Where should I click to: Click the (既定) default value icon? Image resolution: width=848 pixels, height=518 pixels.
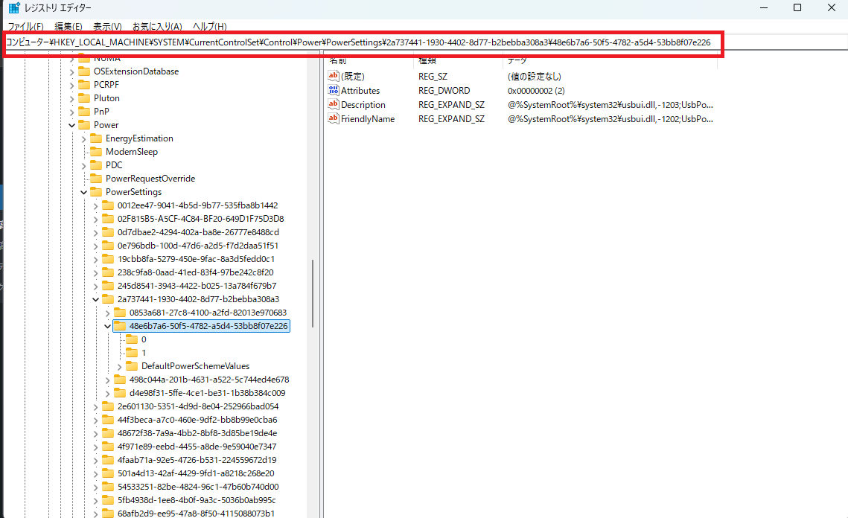click(334, 77)
